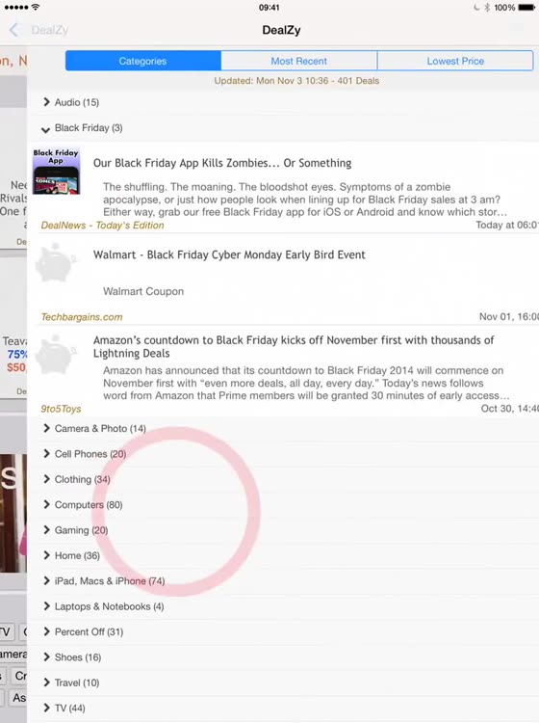Expand the Camera & Photo (14) chevron
This screenshot has height=723, width=539.
point(46,428)
